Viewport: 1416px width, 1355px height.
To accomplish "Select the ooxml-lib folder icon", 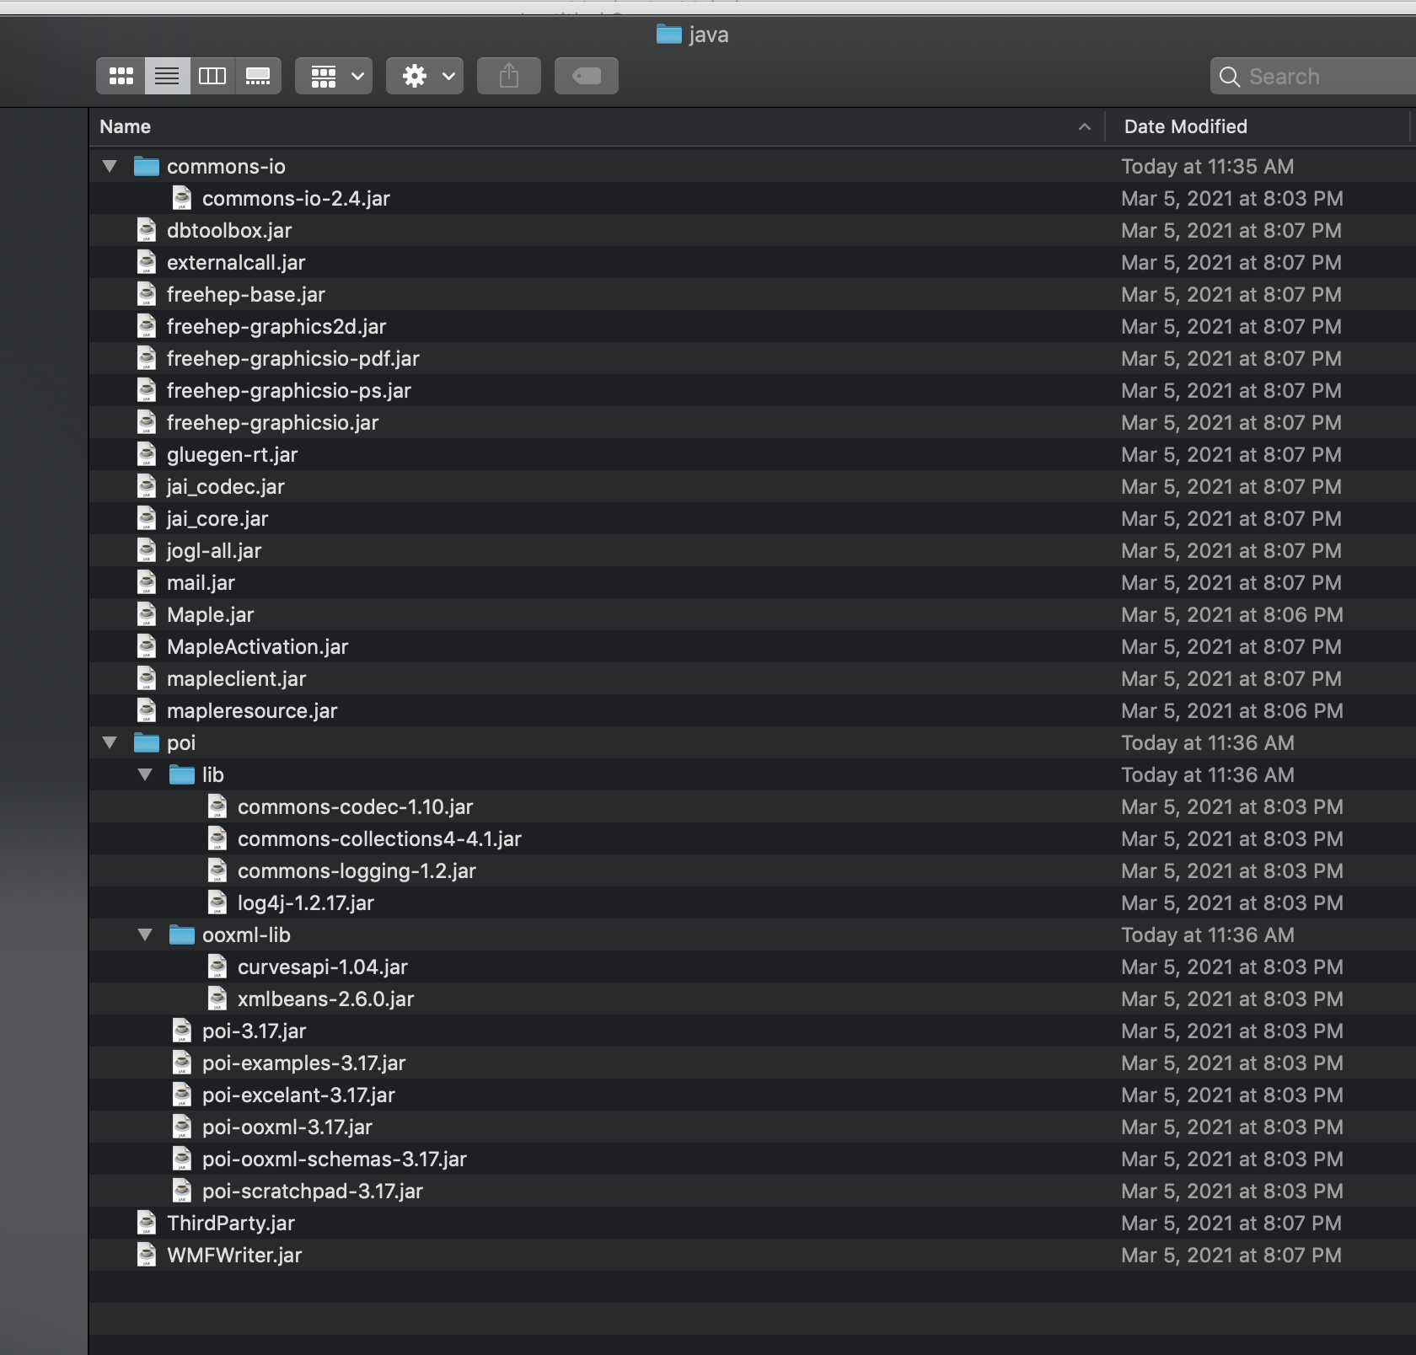I will click(182, 935).
